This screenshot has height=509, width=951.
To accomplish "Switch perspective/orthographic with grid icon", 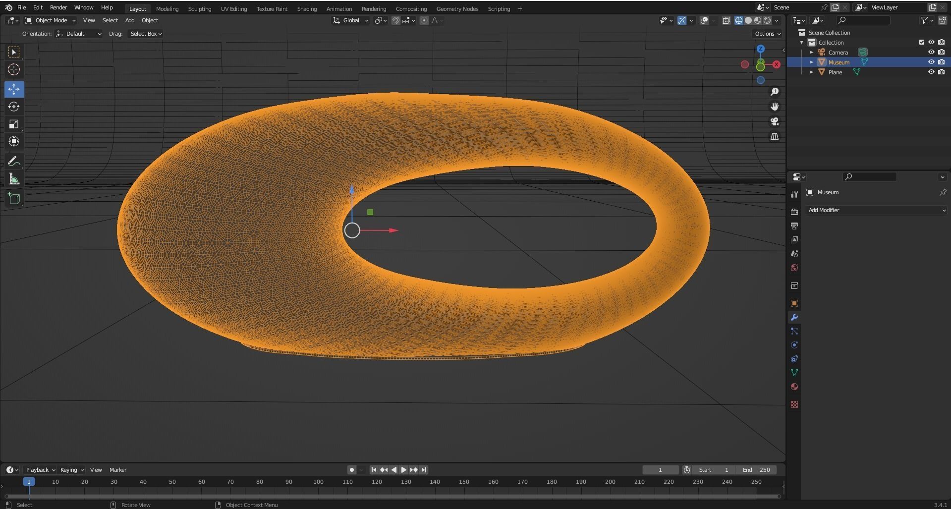I will [775, 136].
